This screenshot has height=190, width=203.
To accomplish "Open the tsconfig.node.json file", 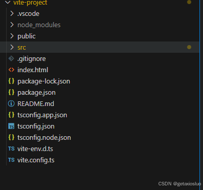I will pos(44,138).
